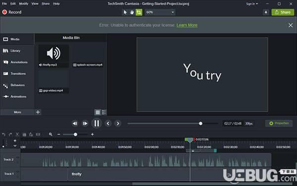Click the playhead marker at 0:02:17;06
Image resolution: width=297 pixels, height=186 pixels.
click(190, 140)
